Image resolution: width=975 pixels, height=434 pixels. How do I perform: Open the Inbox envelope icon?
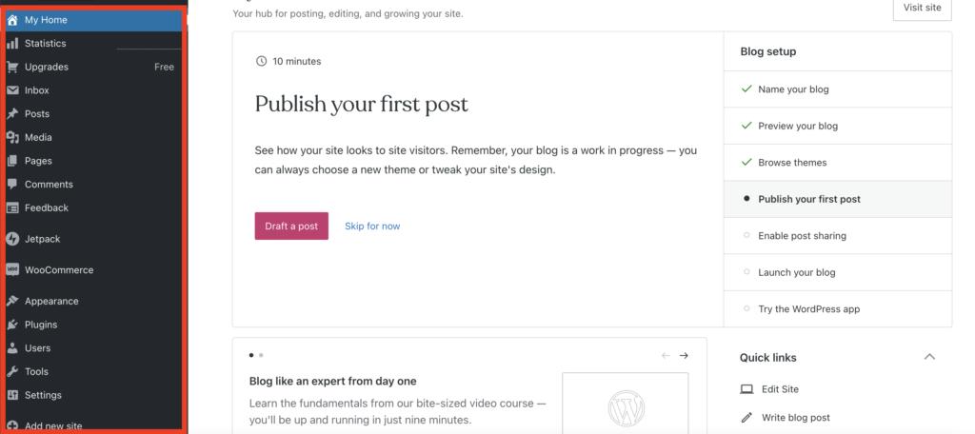(x=12, y=90)
